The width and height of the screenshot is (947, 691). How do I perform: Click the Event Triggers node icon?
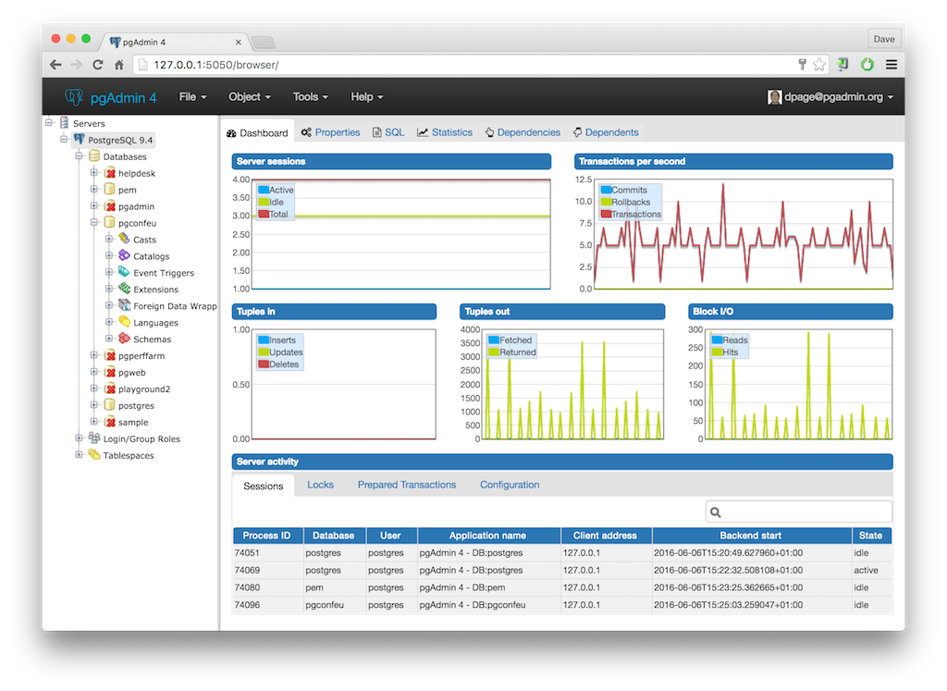[125, 272]
